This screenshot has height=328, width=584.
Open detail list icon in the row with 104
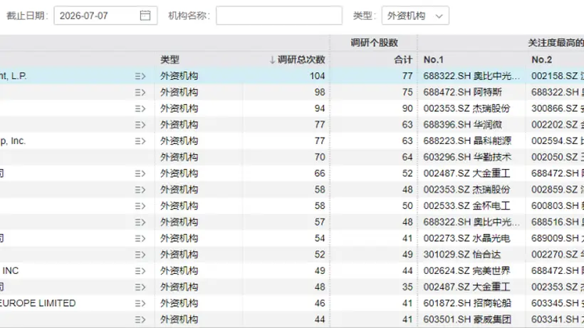pos(140,76)
